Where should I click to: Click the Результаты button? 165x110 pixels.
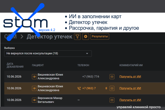100,36
